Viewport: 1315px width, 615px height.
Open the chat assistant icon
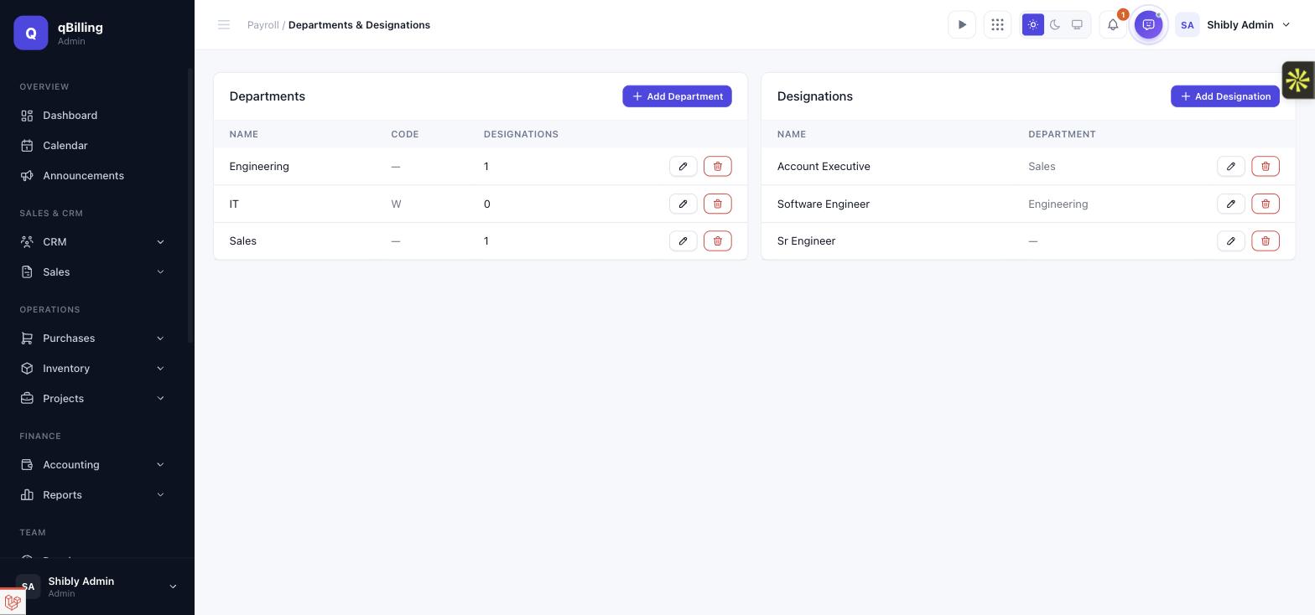click(1148, 25)
